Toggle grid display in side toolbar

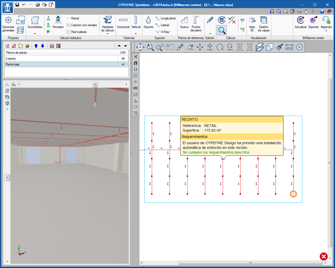[x=136, y=76]
